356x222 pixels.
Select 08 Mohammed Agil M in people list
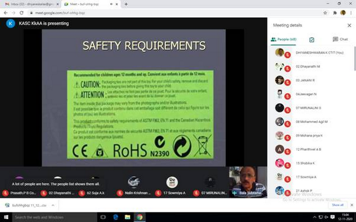coord(311,122)
